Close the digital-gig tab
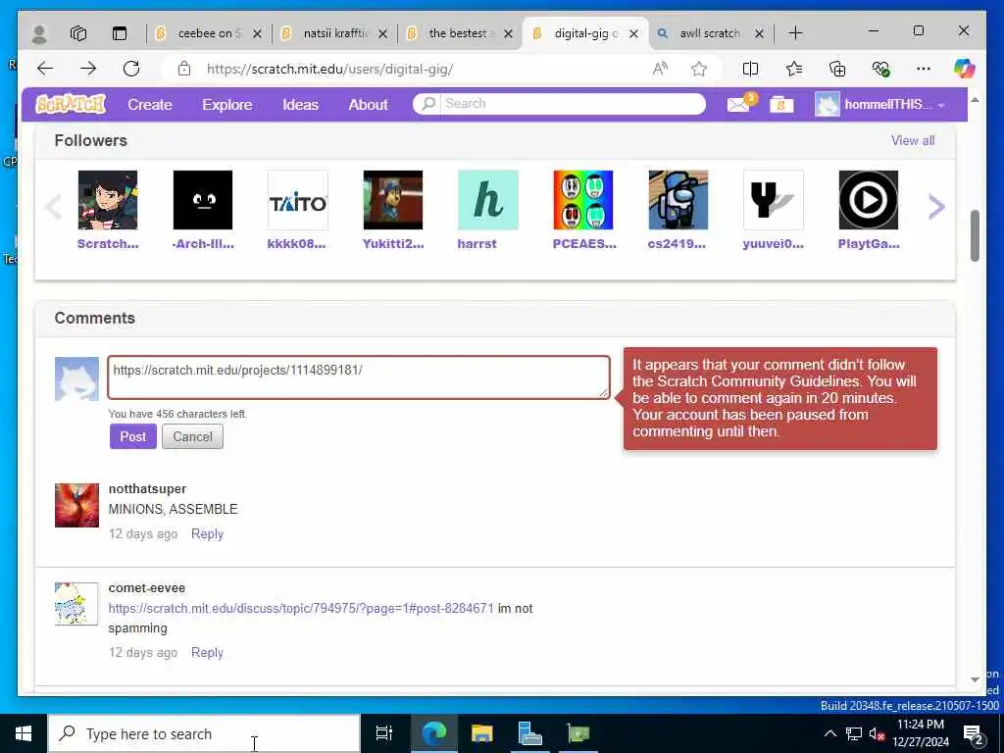The image size is (1004, 753). [634, 34]
